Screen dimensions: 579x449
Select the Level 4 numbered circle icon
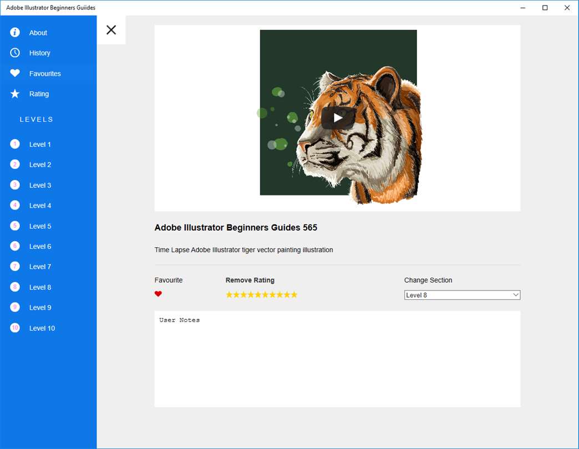point(15,205)
